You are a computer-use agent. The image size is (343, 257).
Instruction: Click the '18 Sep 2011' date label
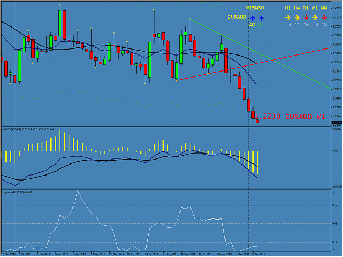coord(188,254)
